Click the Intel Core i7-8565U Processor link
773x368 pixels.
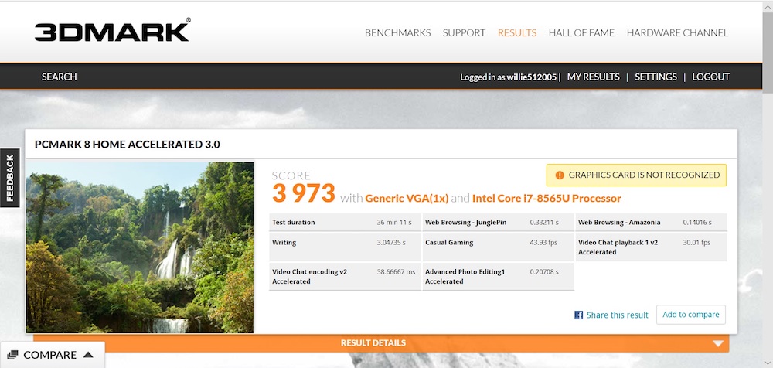[x=547, y=198]
